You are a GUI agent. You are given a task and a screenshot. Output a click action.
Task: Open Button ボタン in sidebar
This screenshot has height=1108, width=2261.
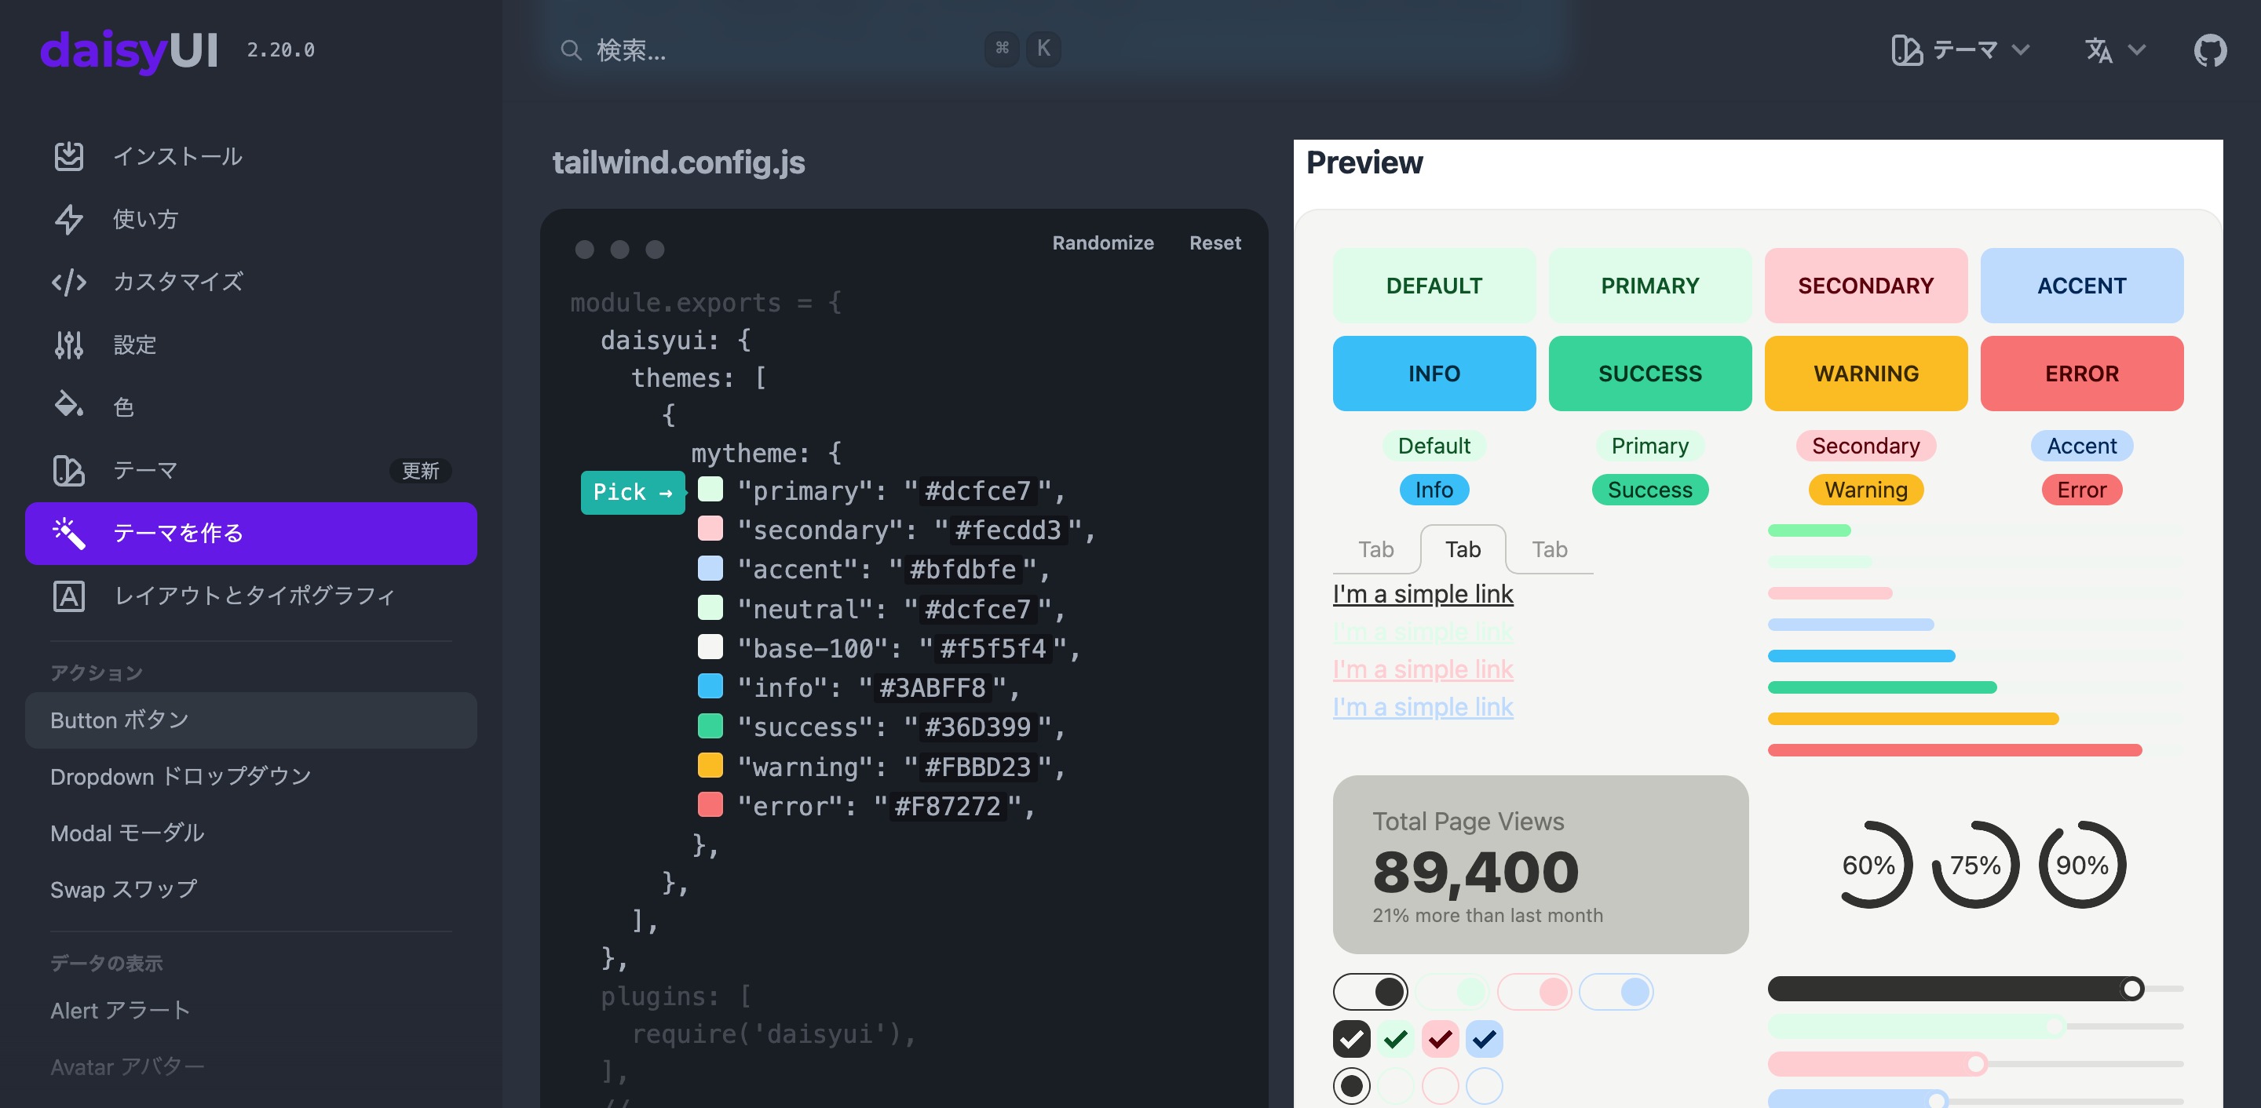(251, 720)
